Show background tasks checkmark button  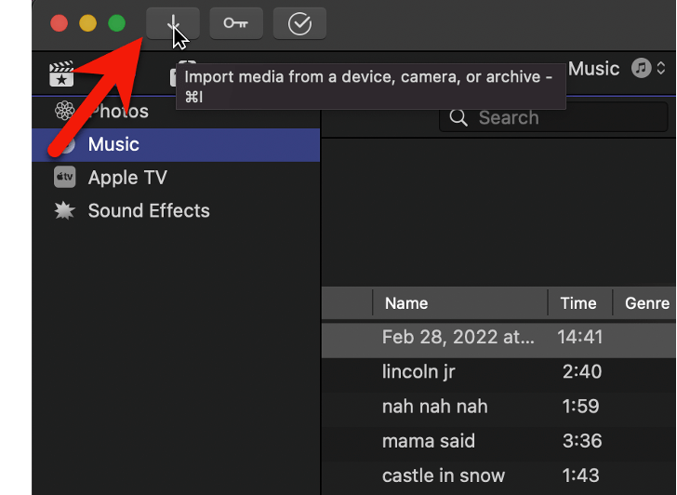299,23
